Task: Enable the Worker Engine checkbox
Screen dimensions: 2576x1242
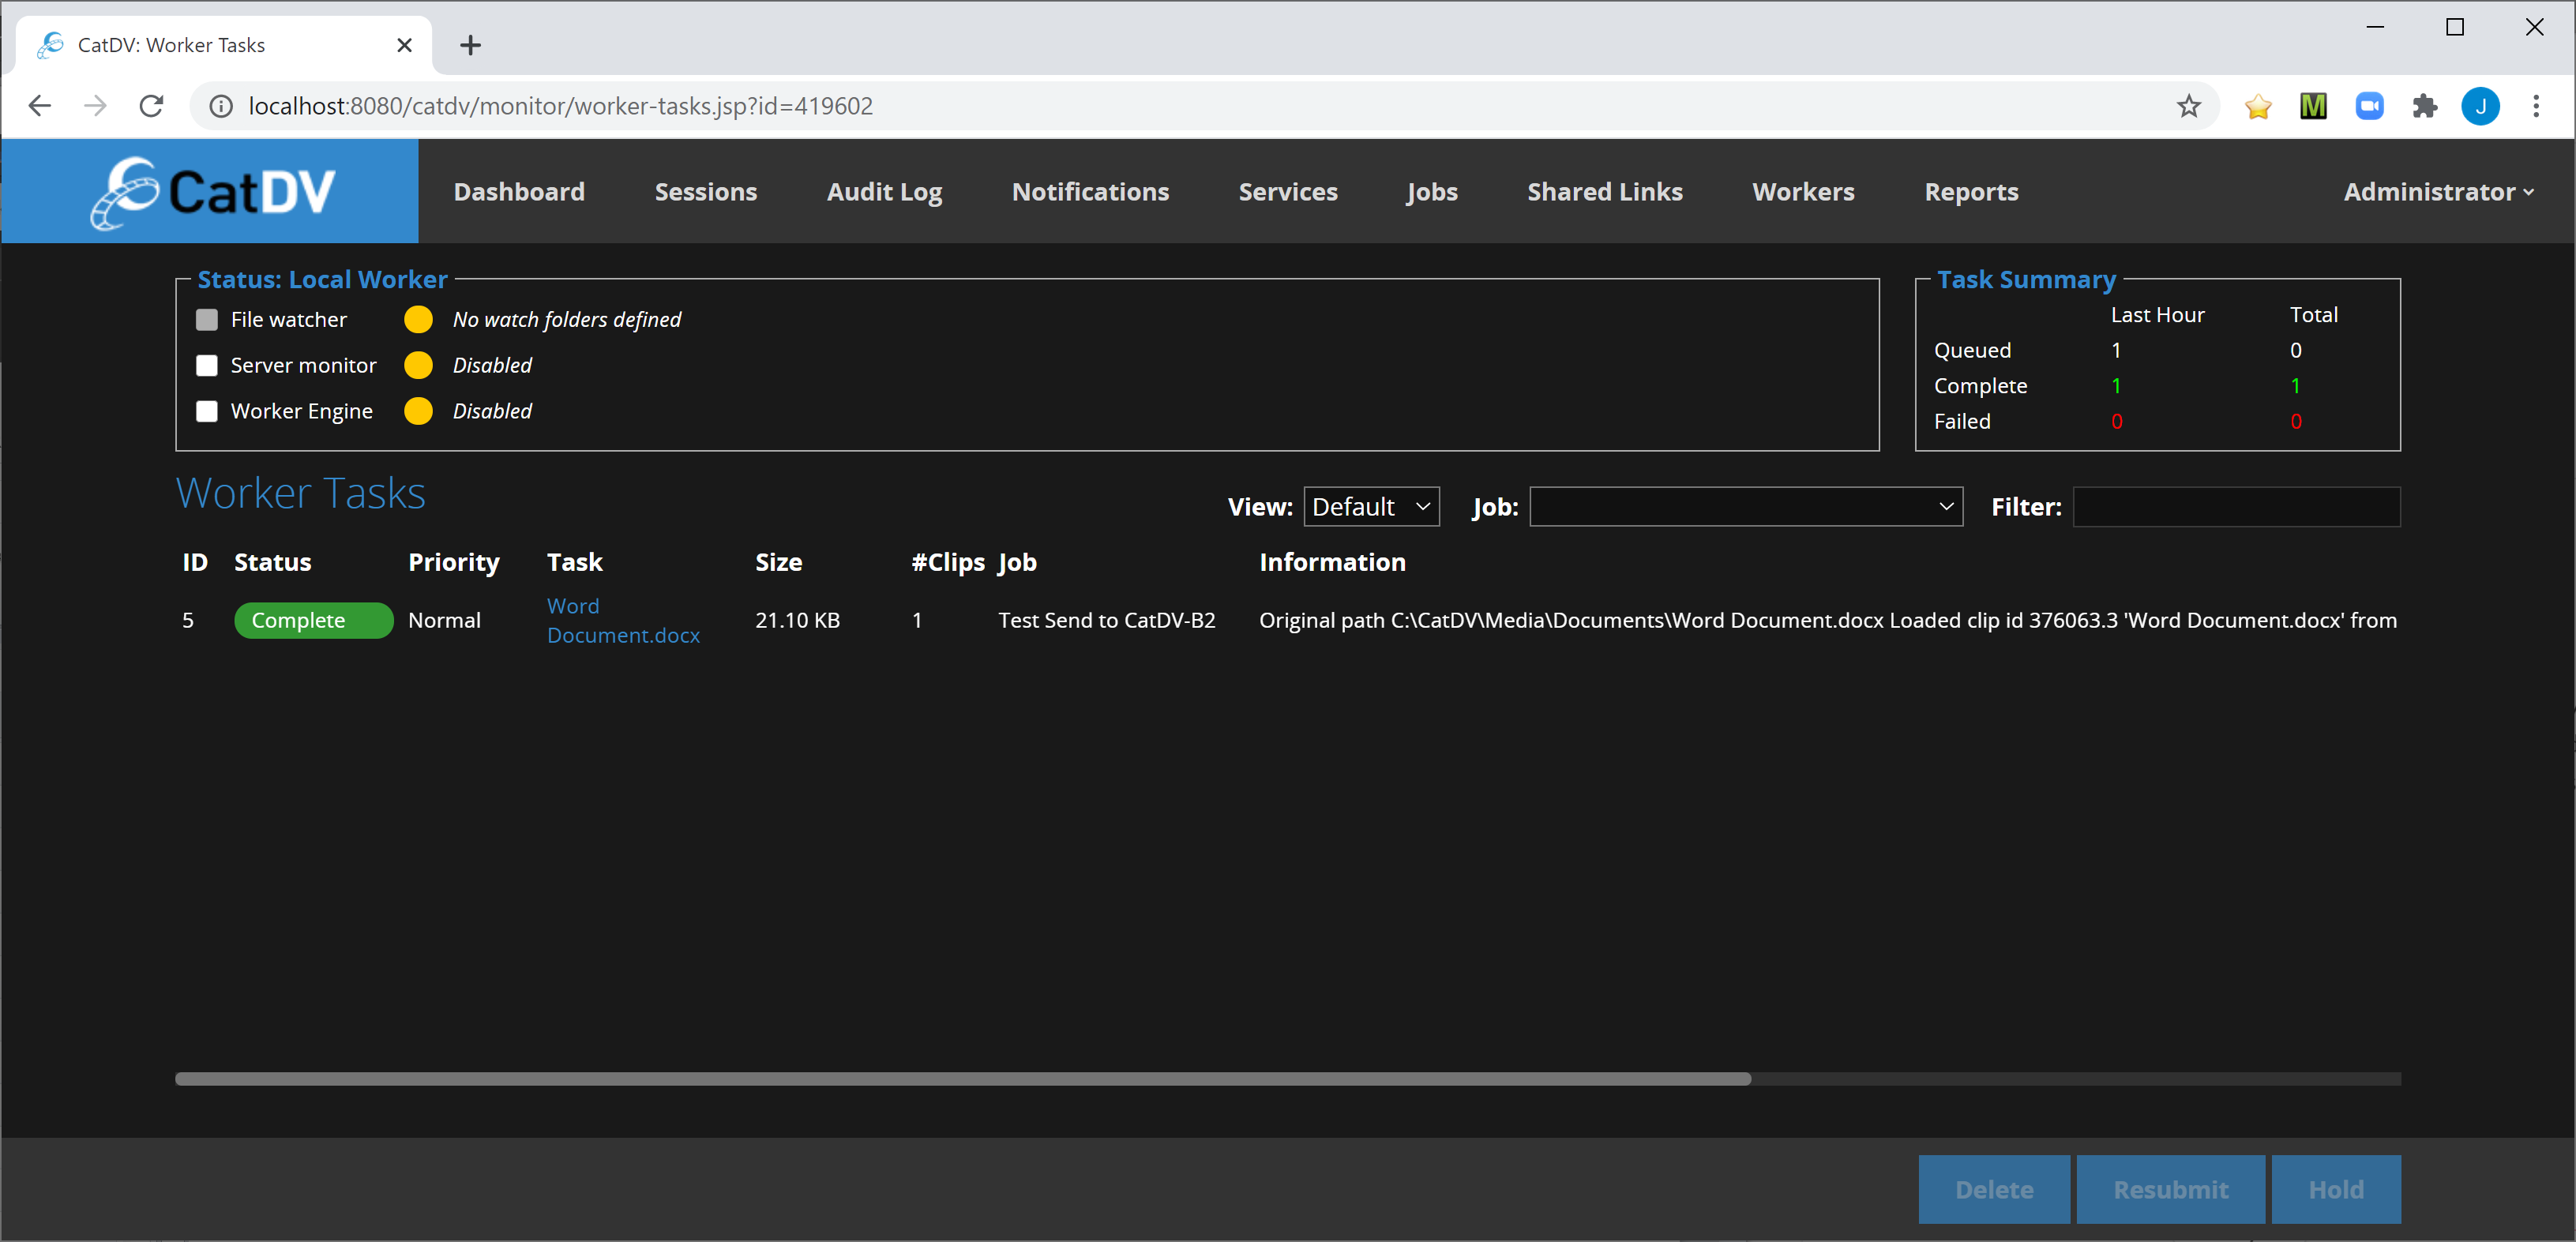Action: 207,411
